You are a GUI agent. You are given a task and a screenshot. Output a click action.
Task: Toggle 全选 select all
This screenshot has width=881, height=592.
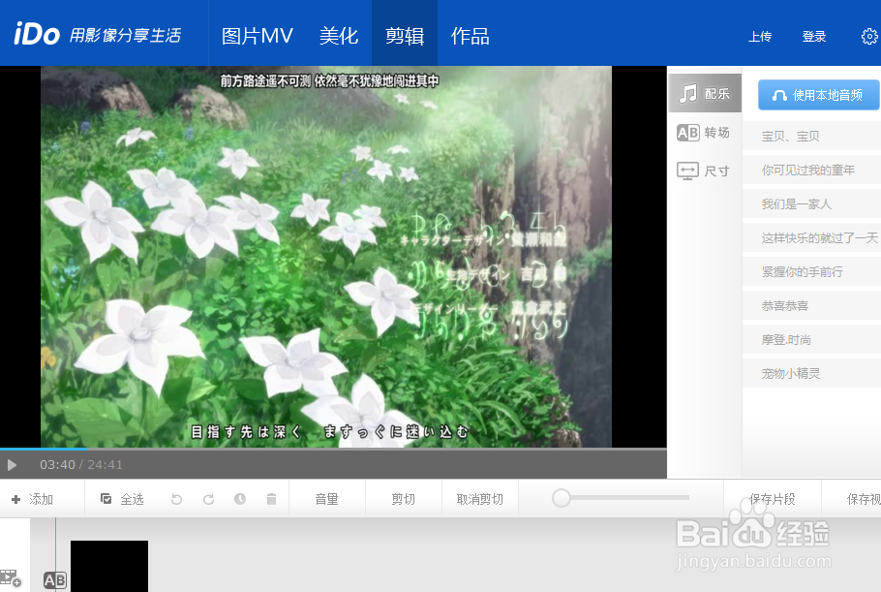click(123, 499)
